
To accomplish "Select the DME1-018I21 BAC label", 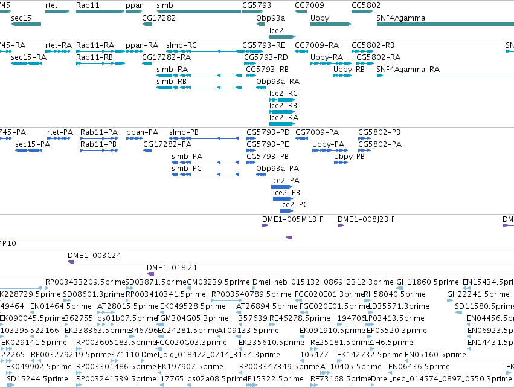I will coord(172,268).
